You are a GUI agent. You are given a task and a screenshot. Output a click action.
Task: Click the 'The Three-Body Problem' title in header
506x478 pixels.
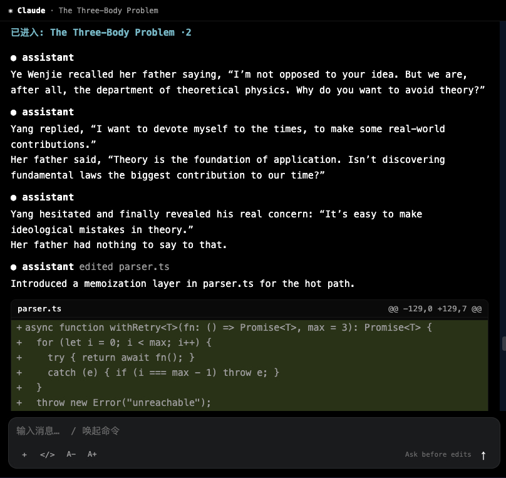pos(108,11)
